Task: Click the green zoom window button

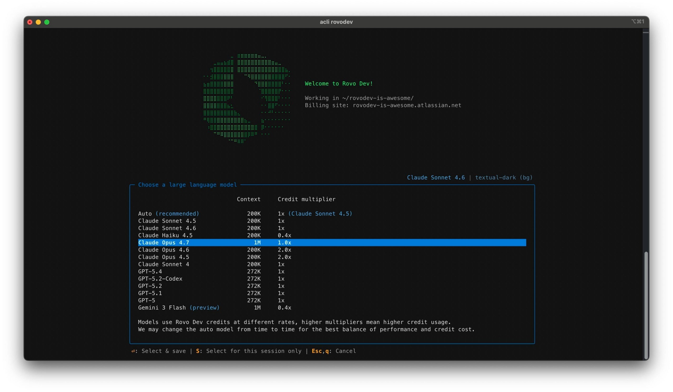Action: (x=47, y=22)
